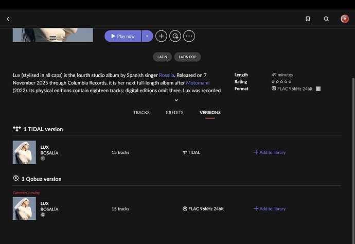This screenshot has width=355, height=244.
Task: Switch to the CREDITS tab
Action: 174,112
